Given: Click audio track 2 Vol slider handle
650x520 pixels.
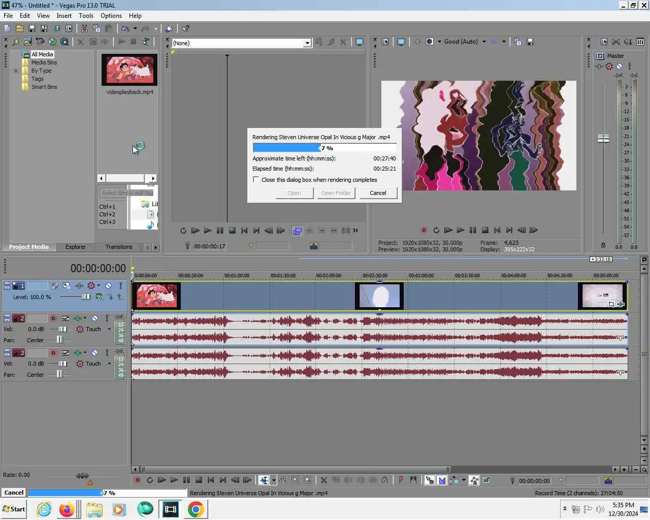Looking at the screenshot, I should tap(62, 329).
